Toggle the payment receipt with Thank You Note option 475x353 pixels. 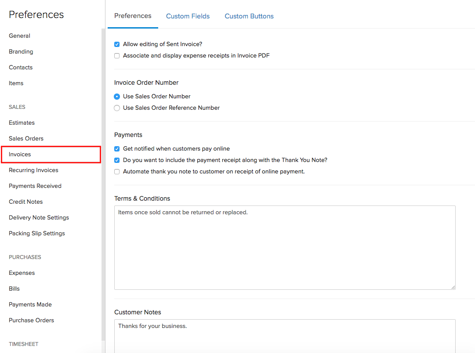[x=116, y=160]
